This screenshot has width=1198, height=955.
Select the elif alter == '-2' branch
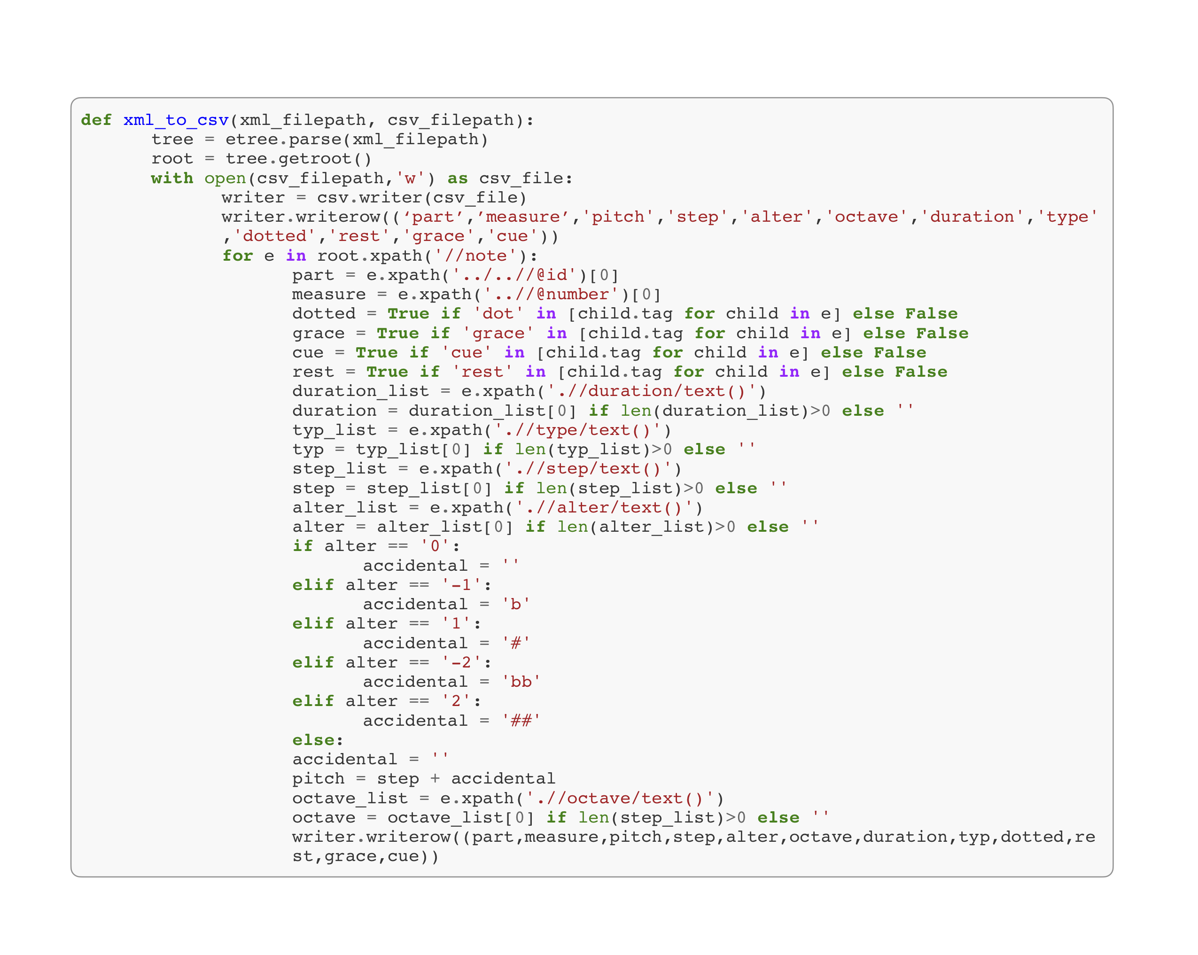(x=389, y=662)
